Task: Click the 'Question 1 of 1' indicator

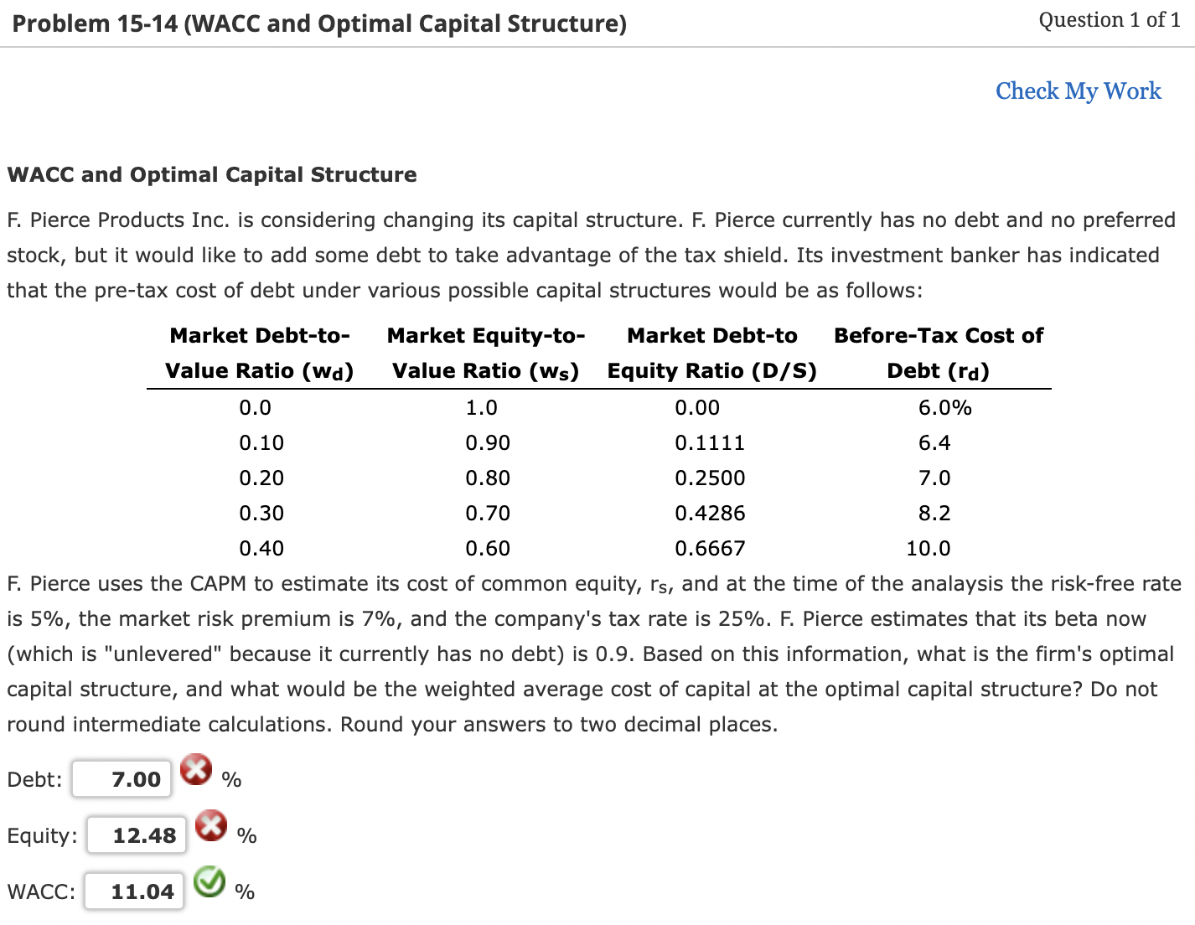Action: click(x=1110, y=20)
